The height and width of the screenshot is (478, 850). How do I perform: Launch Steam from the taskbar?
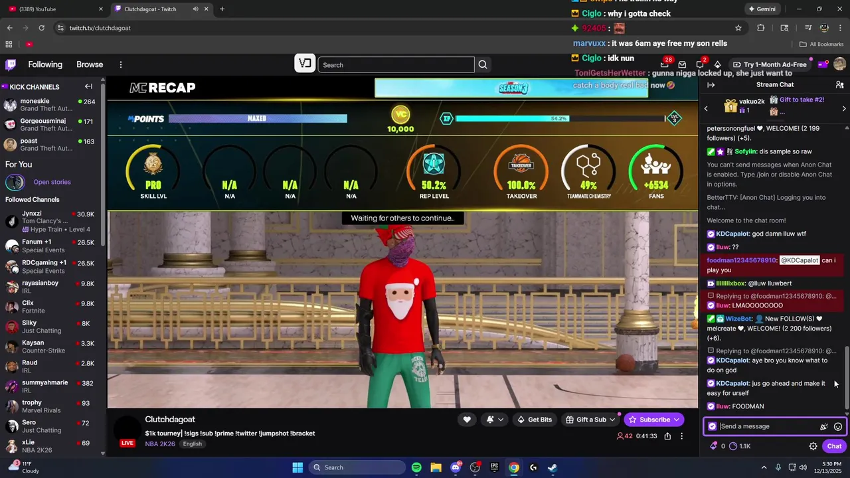pos(552,467)
